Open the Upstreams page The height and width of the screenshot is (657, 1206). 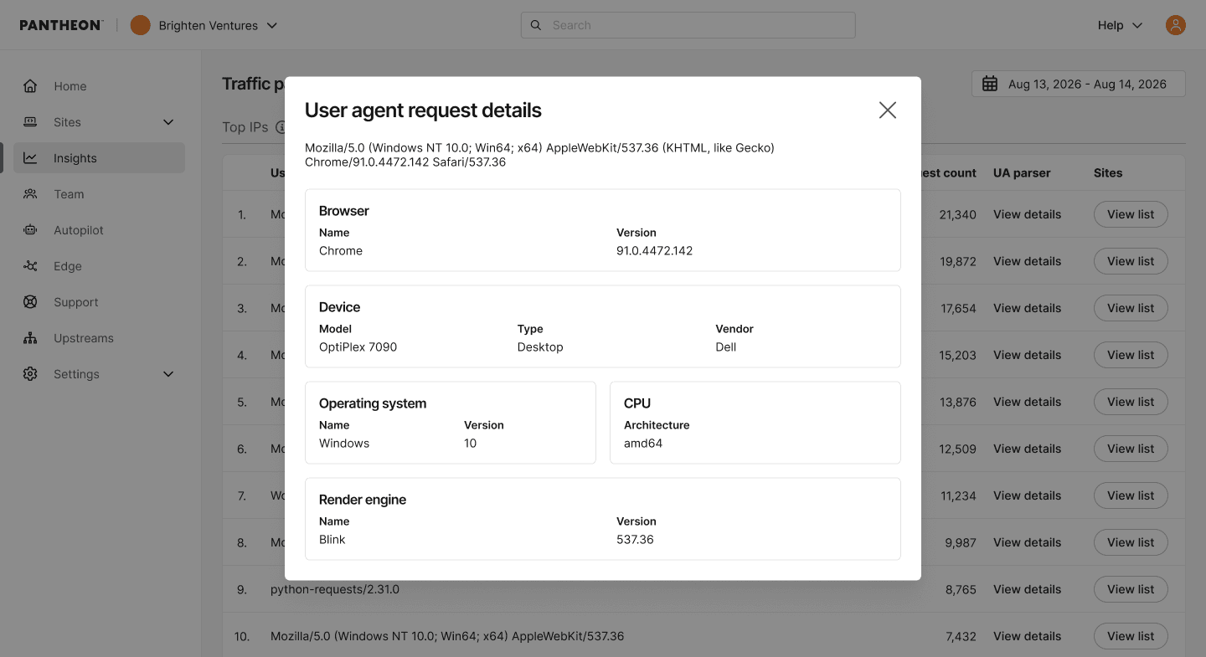pos(99,338)
